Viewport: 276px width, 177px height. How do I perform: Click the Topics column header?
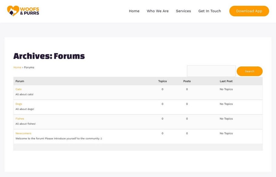click(x=162, y=81)
